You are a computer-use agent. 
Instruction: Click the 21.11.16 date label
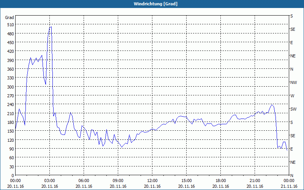289,186
